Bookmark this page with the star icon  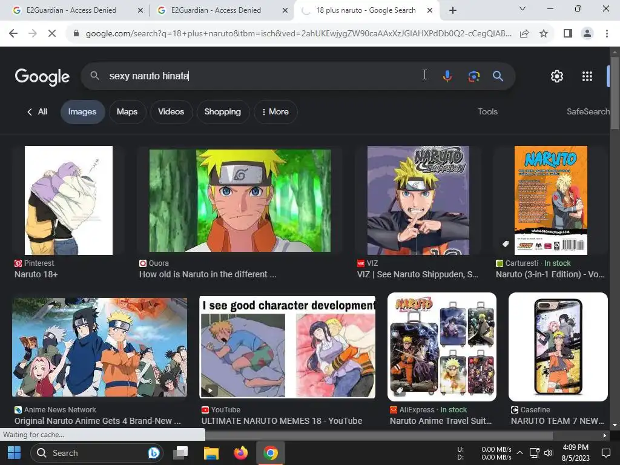coord(544,34)
